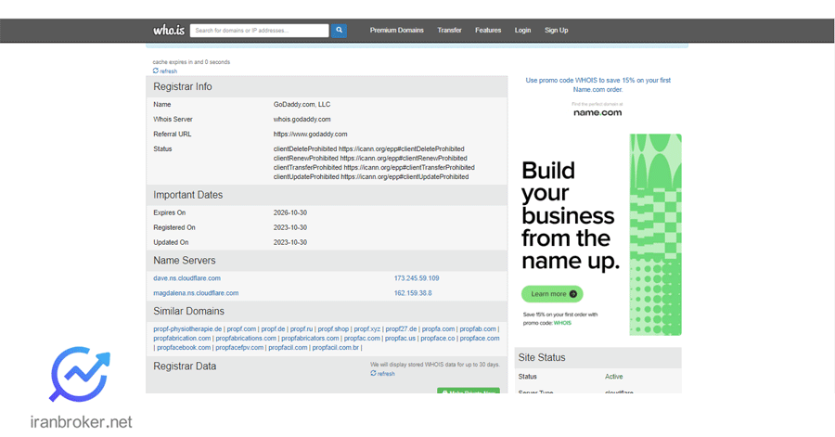Select whois.godaddy.com server text

pos(302,120)
